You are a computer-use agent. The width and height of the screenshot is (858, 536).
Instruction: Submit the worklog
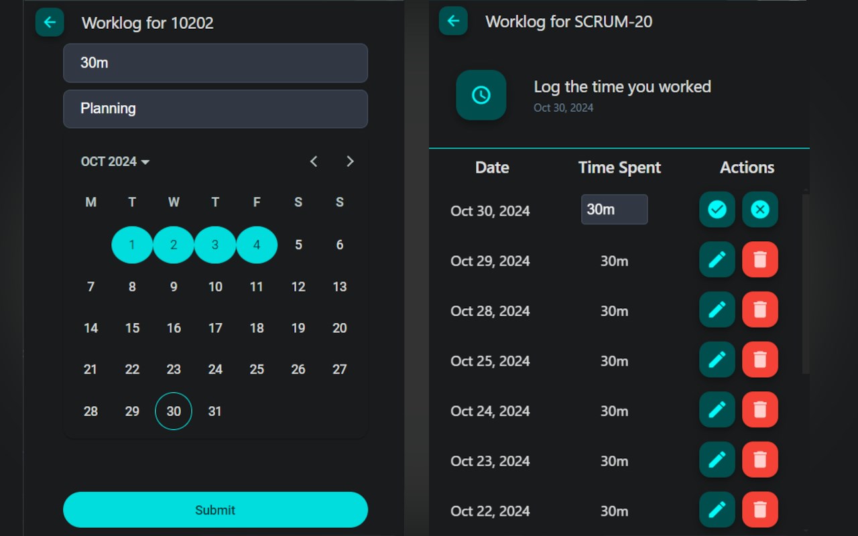(215, 510)
